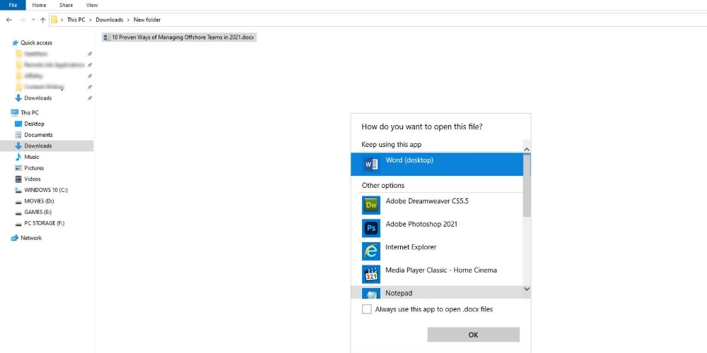The height and width of the screenshot is (353, 707).
Task: Click the Videos film icon
Action: [x=18, y=179]
